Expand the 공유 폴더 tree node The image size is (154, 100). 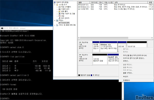[x=57, y=11]
